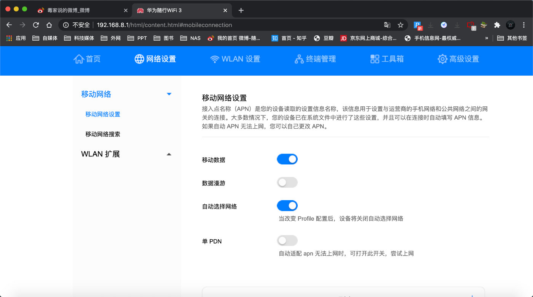This screenshot has width=533, height=297.
Task: Select the 工具箱 toolbox icon
Action: [375, 59]
